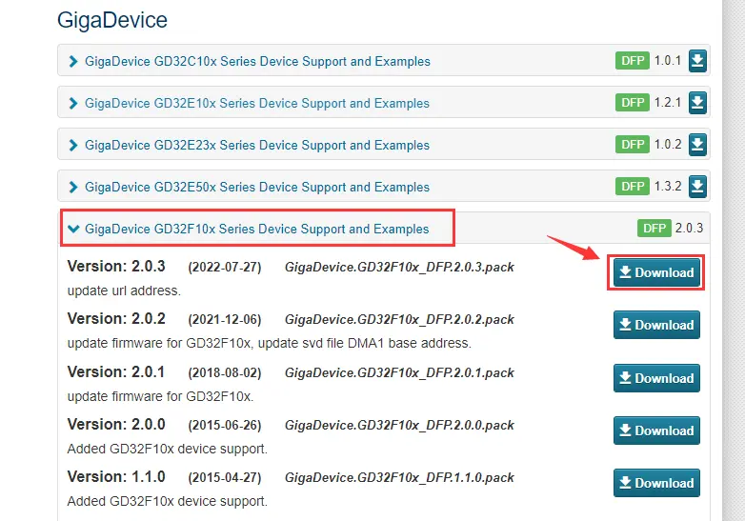Download version 2.0.0 pack
Screen dimensions: 745x521
click(x=655, y=431)
